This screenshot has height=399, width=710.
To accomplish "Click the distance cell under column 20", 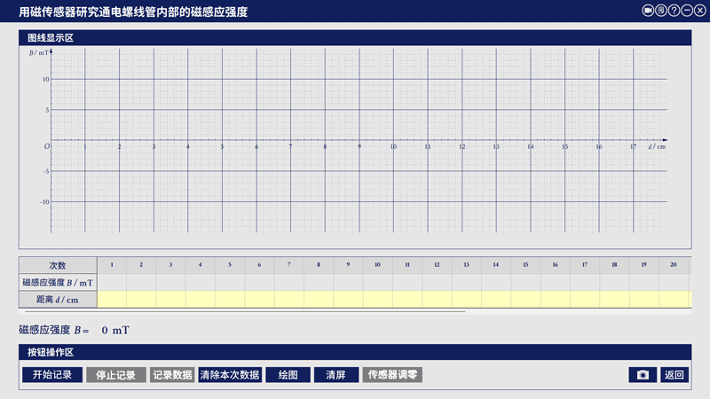I will click(x=674, y=300).
